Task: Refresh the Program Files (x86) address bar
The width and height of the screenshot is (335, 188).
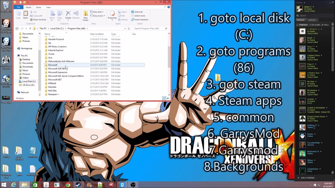Action: tap(129, 28)
